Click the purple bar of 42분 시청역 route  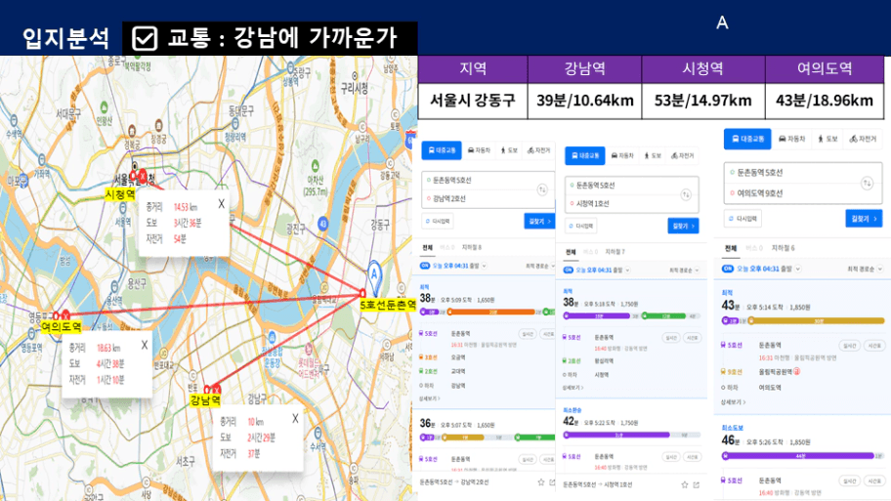(617, 436)
